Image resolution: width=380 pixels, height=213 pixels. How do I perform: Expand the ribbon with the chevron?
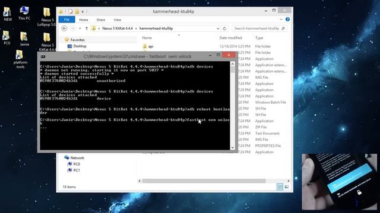(x=281, y=20)
